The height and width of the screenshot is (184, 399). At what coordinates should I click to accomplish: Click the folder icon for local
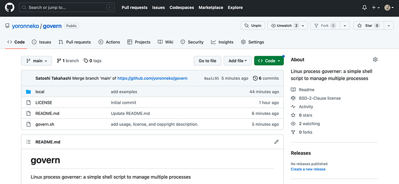tap(28, 92)
